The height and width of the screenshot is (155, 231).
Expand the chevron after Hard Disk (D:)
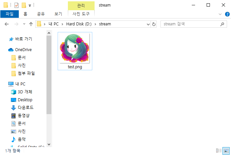95,24
